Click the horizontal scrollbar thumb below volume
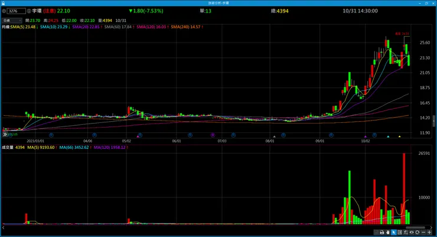The image size is (437, 237). pos(415,228)
